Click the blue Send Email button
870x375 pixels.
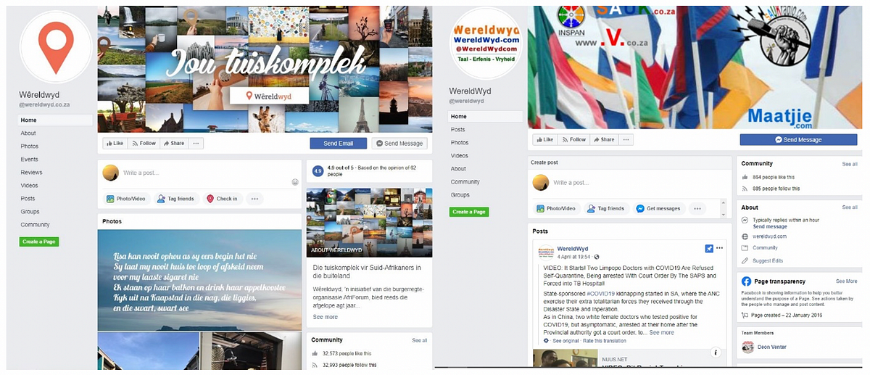click(x=339, y=144)
